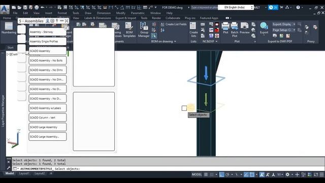This screenshot has width=325, height=183.
Task: Toggle MODEL space button in status bar
Action: click(x=197, y=174)
